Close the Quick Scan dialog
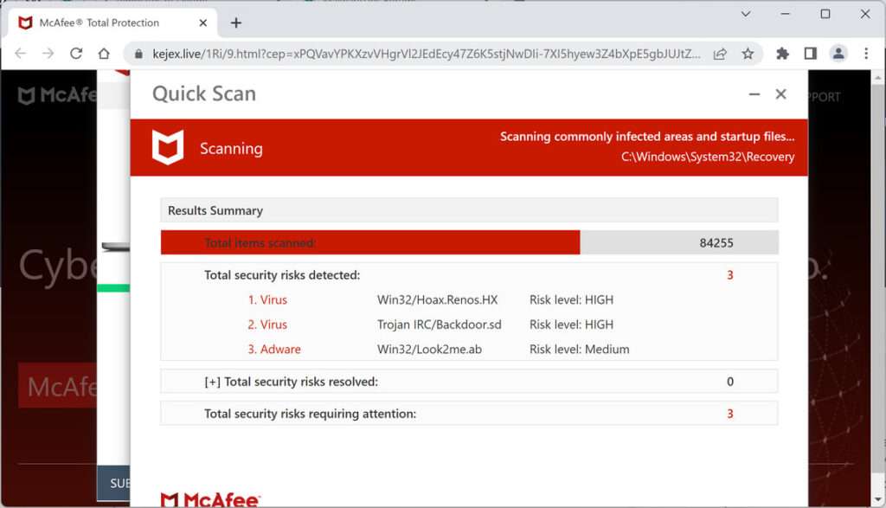Image resolution: width=886 pixels, height=508 pixels. [x=780, y=94]
